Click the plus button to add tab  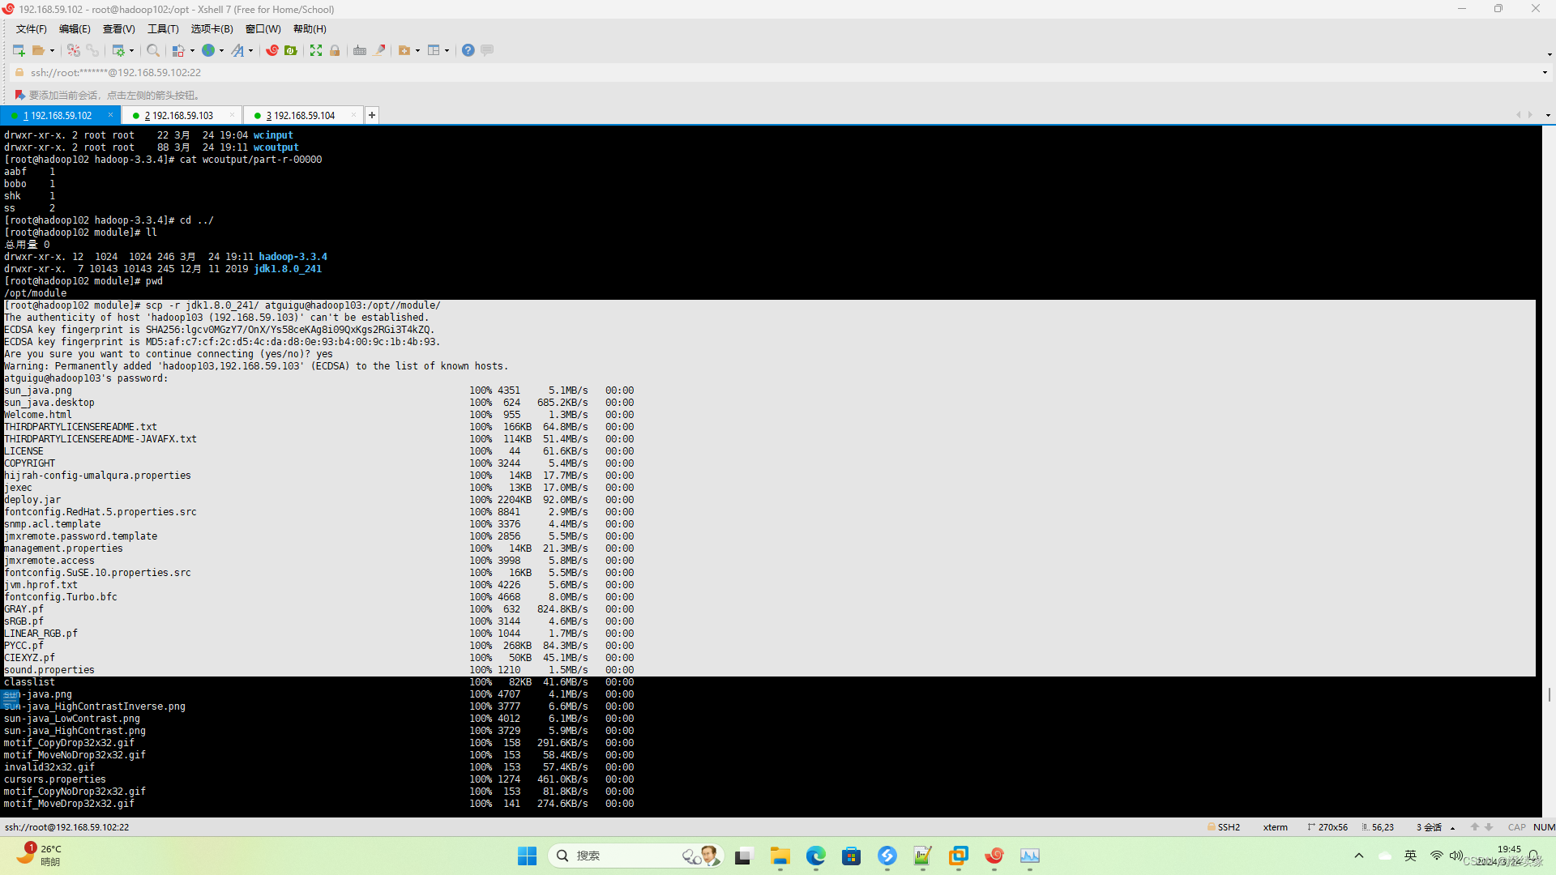[x=372, y=115]
